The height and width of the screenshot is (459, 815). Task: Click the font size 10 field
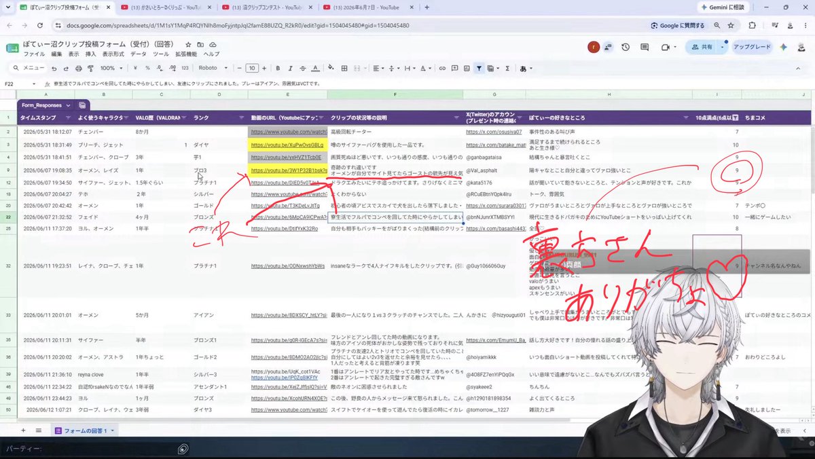click(252, 69)
